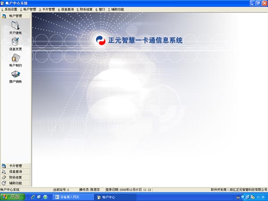268x201 pixels.
Task: Click the 登录日期 status bar entry
Action: [128, 189]
